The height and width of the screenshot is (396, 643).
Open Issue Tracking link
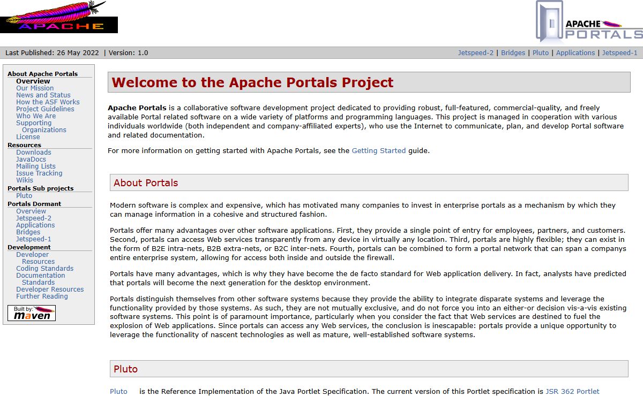pos(39,173)
